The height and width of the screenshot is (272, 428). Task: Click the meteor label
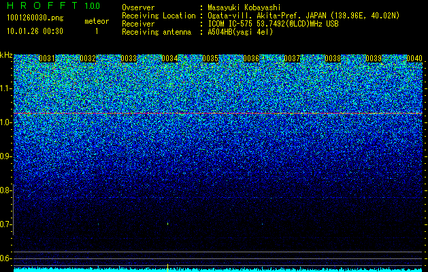click(x=97, y=21)
